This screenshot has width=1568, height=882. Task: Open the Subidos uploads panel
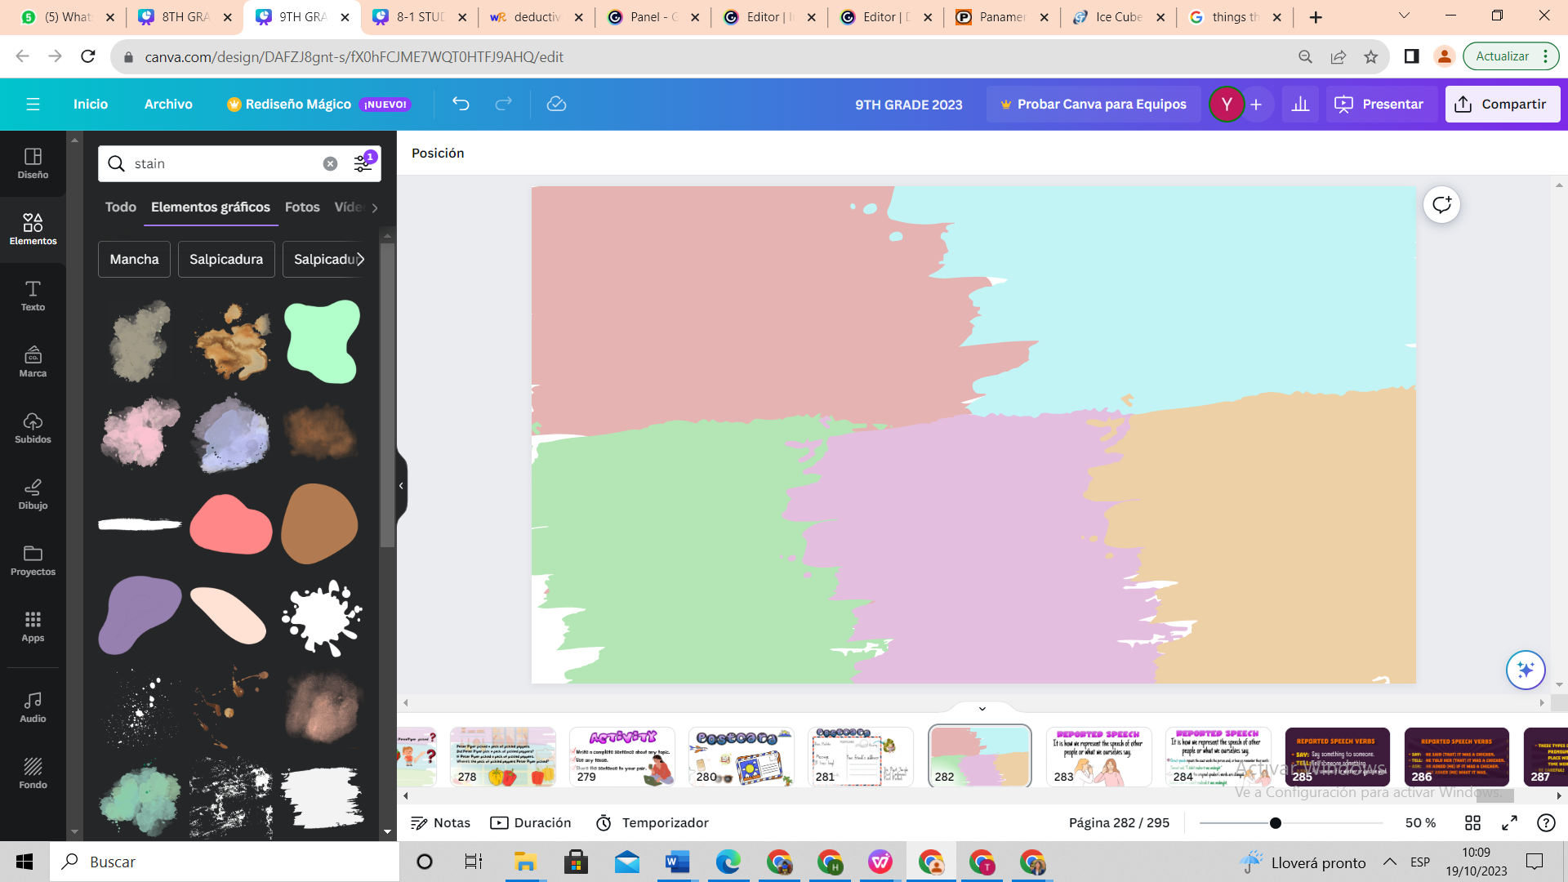click(33, 427)
